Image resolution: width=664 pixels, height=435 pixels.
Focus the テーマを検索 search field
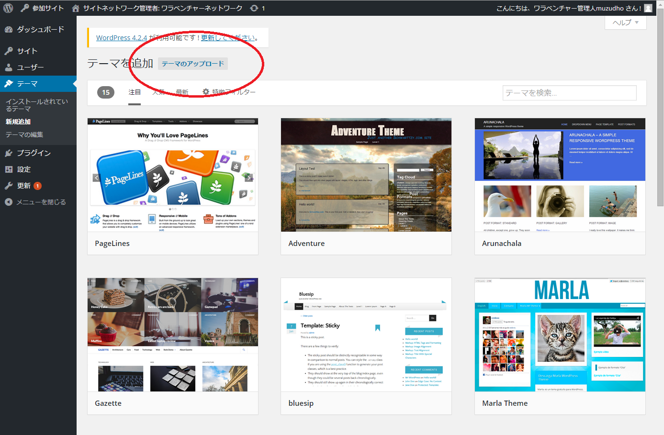(x=570, y=93)
